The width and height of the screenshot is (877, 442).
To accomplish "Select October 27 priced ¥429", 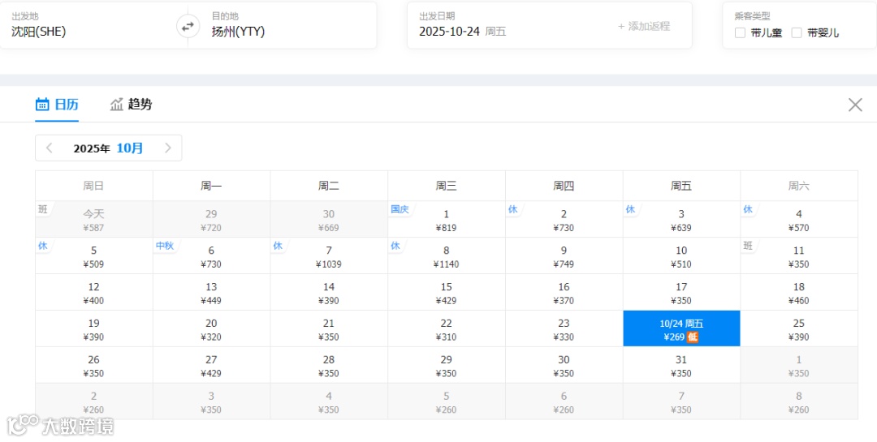I will pos(211,365).
